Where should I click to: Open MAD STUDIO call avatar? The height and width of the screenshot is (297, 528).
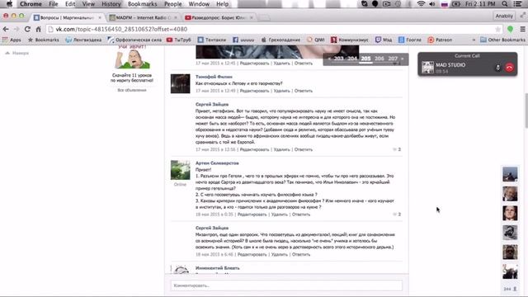point(427,68)
